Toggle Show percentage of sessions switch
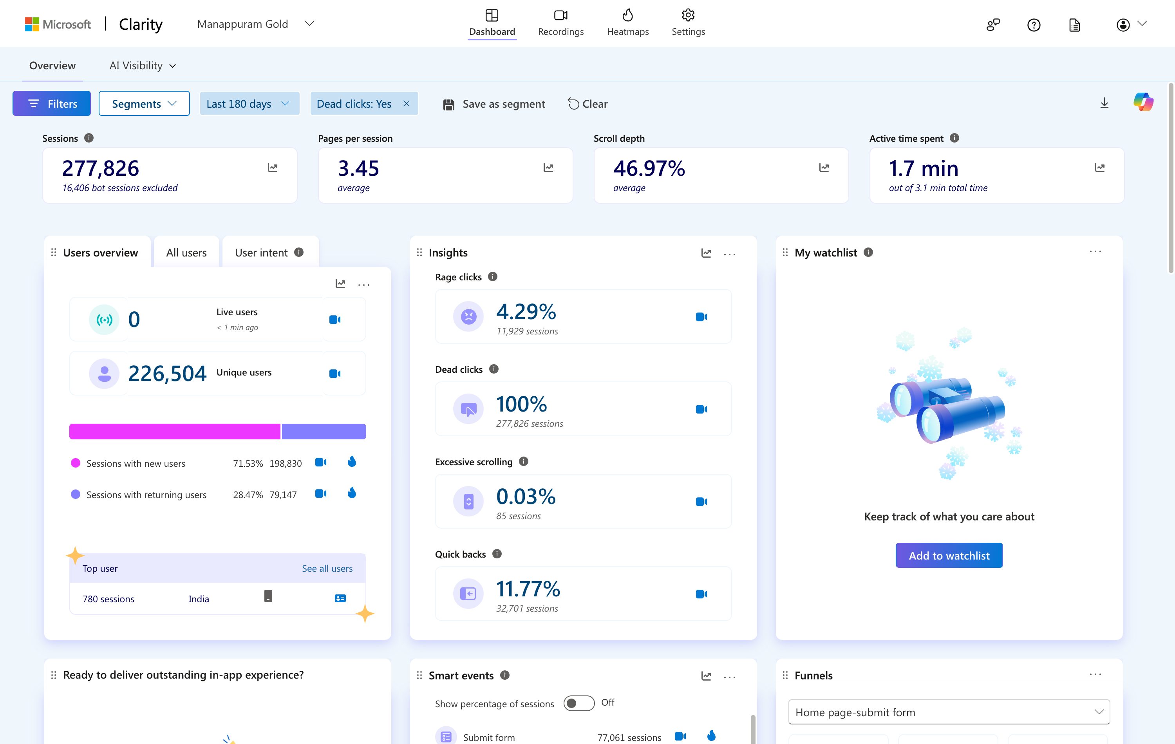This screenshot has width=1175, height=744. tap(579, 703)
